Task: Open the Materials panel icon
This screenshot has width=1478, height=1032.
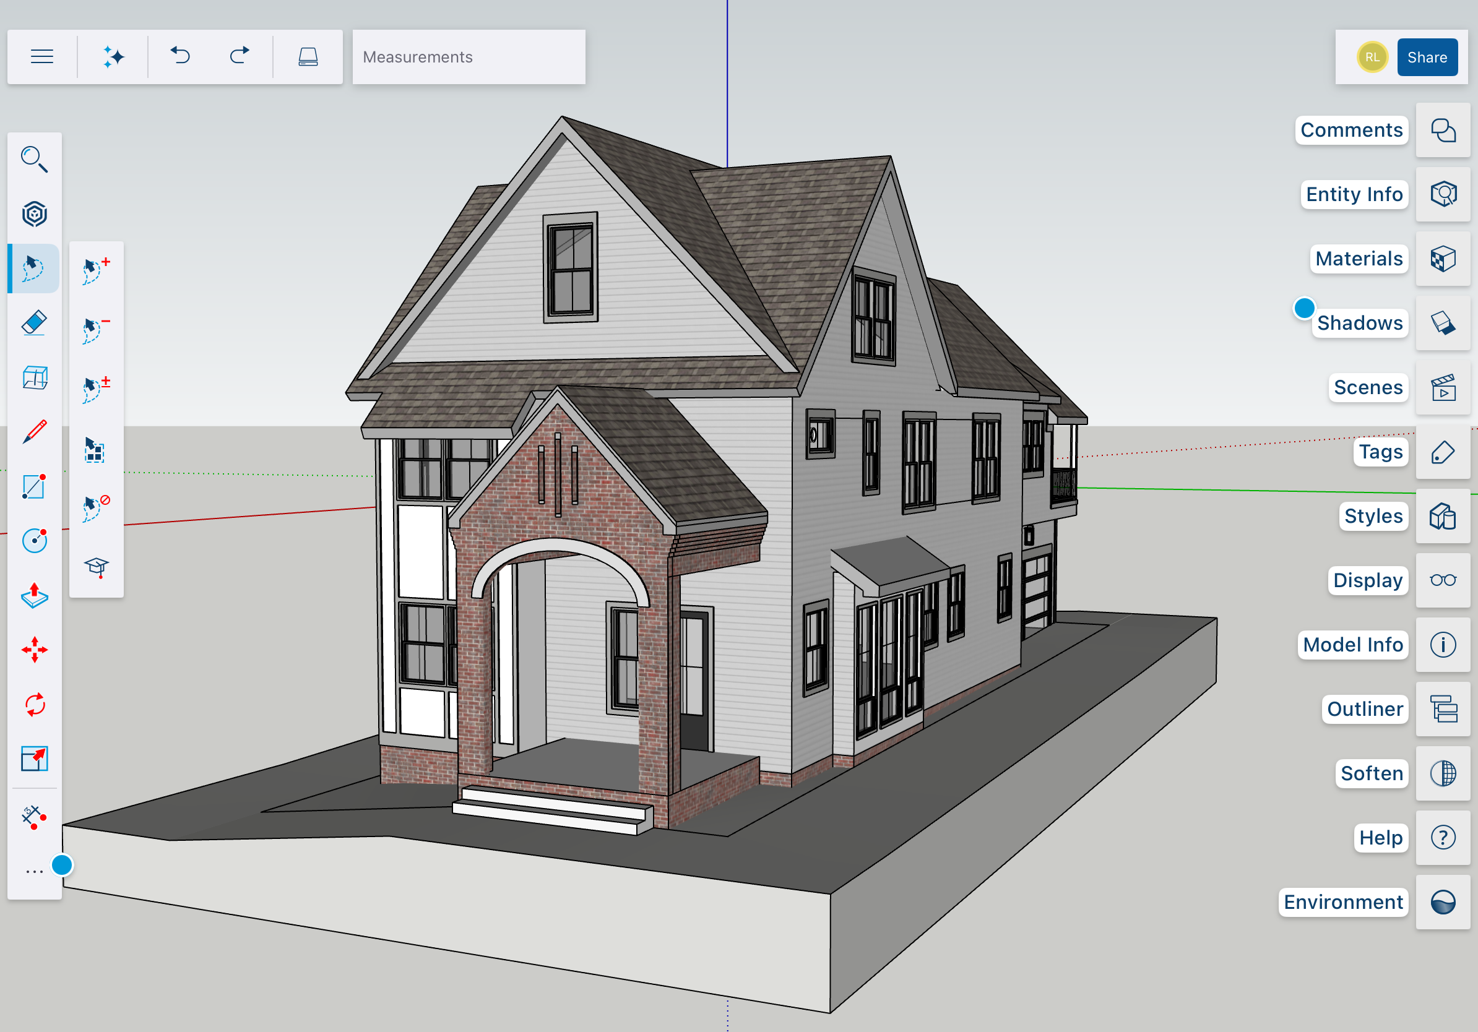Action: tap(1443, 259)
